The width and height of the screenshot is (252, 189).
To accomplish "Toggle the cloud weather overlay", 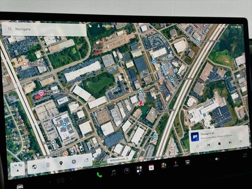I will [86, 160].
